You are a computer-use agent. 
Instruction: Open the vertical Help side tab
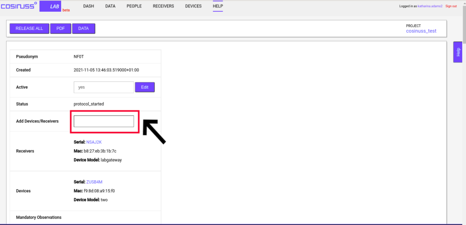(458, 52)
